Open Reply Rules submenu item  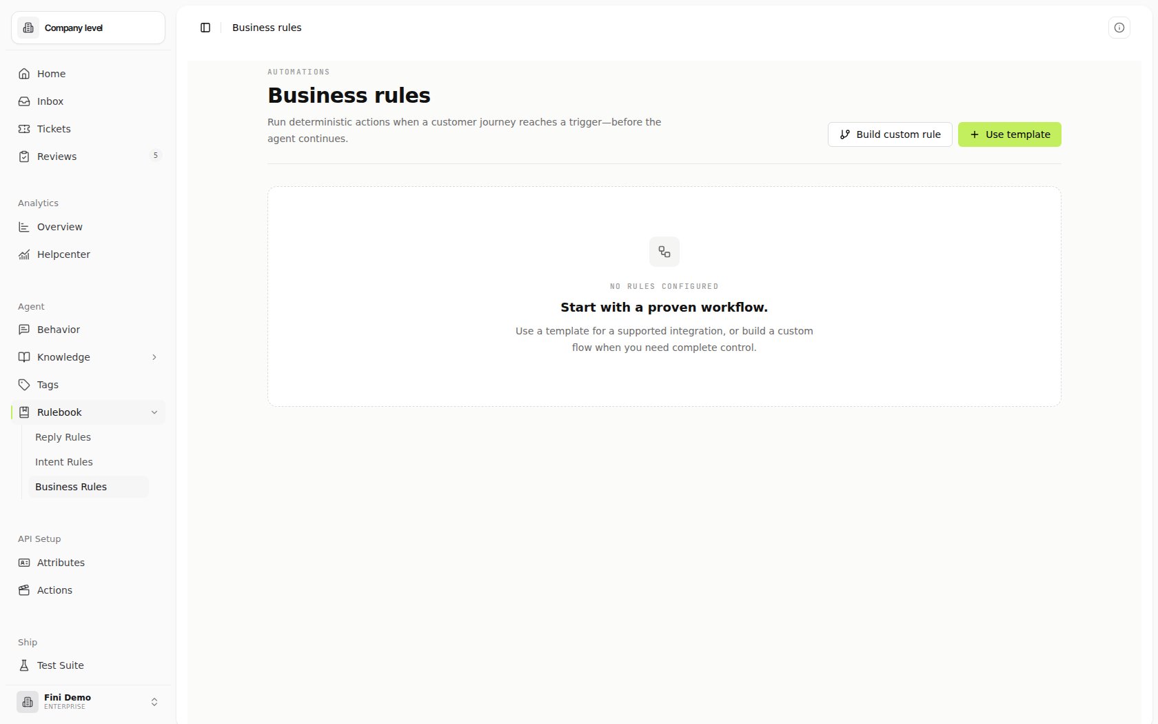pos(88,437)
